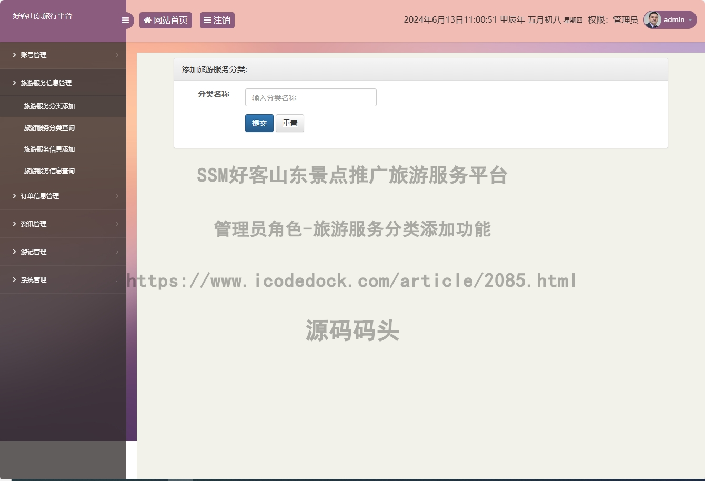
Task: Expand the 账号管理 menu
Action: point(63,55)
